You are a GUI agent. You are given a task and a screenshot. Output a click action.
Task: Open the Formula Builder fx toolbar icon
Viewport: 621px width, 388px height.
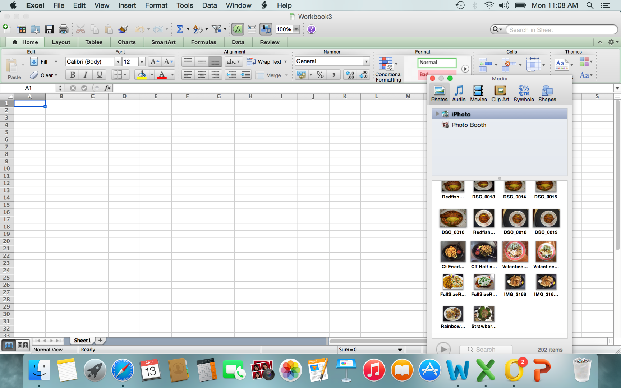coord(238,29)
